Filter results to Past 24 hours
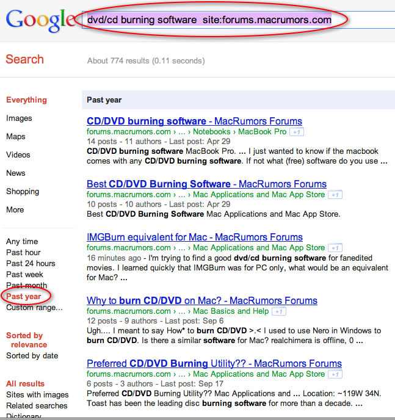Screen dimensions: 395x420 click(x=31, y=264)
